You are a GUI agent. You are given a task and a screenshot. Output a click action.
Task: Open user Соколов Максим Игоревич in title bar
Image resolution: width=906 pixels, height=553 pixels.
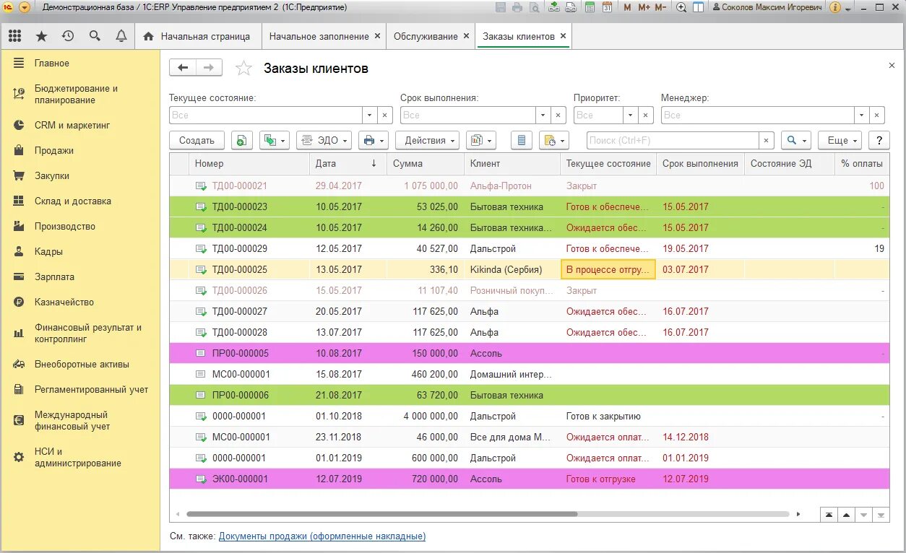click(x=767, y=7)
